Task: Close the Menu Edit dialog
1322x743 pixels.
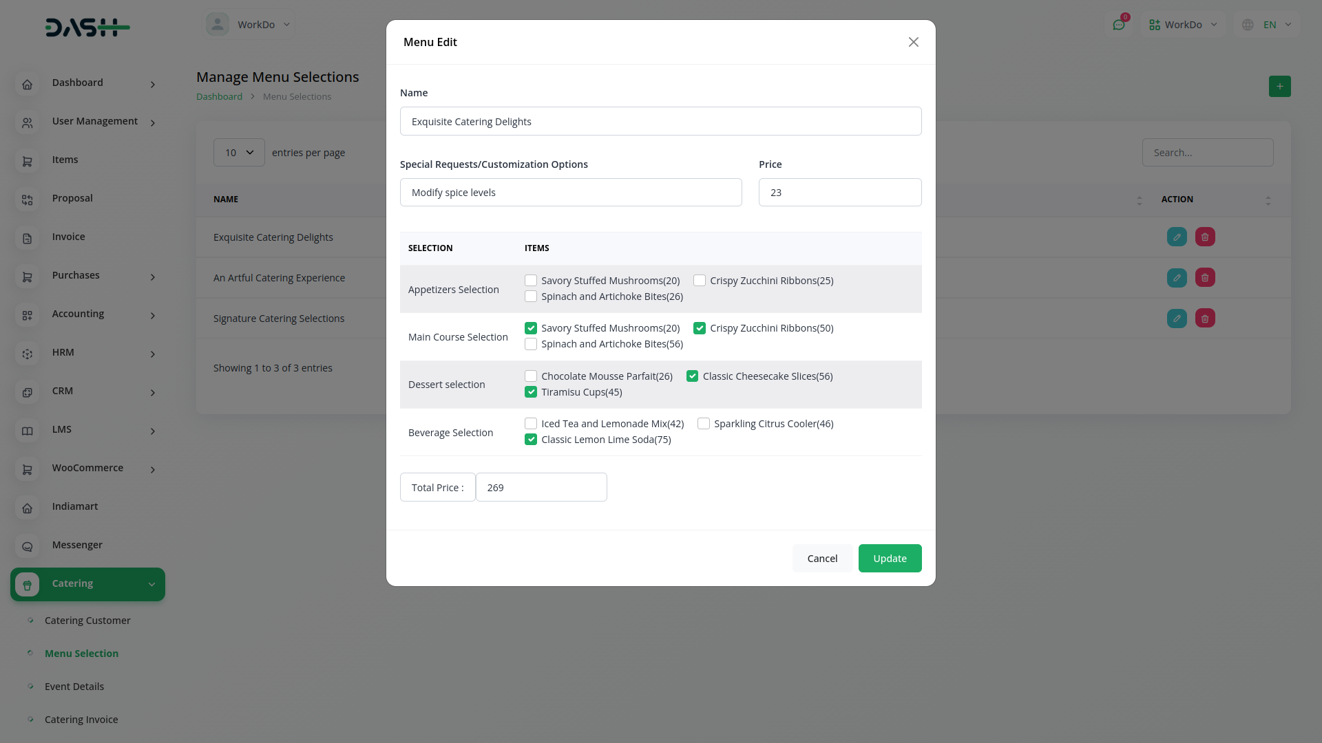Action: tap(914, 42)
